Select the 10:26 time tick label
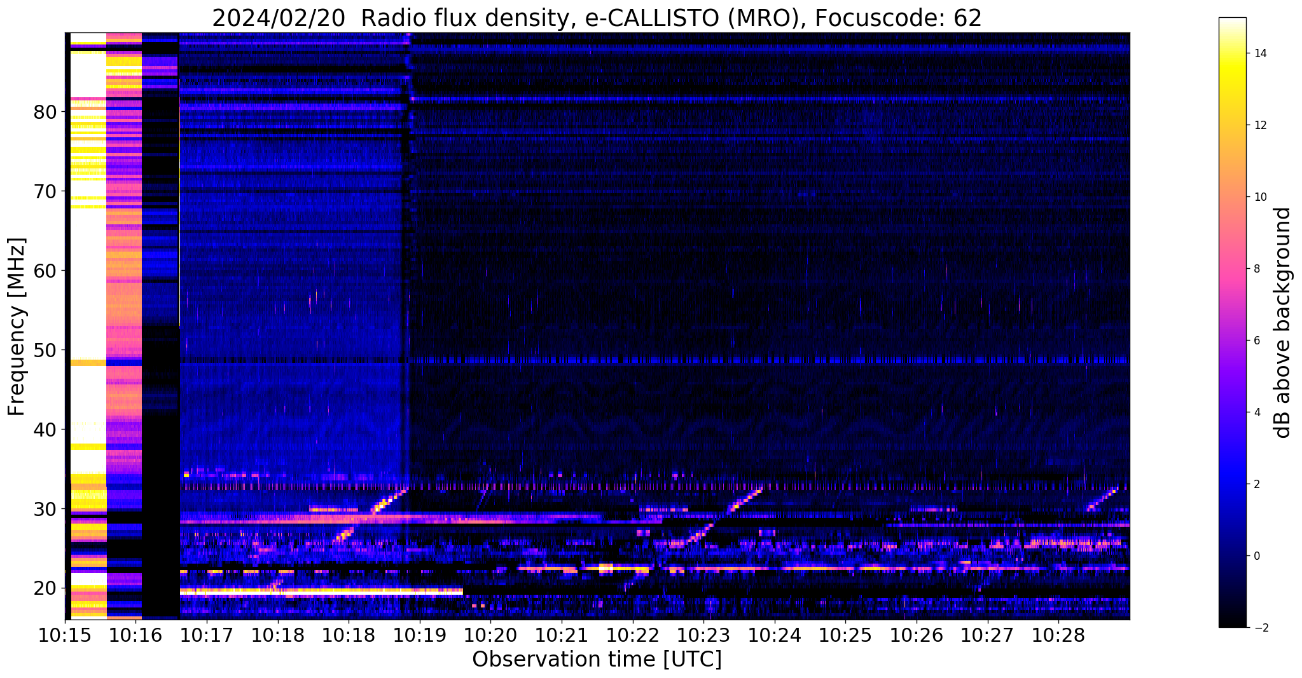 coord(916,635)
